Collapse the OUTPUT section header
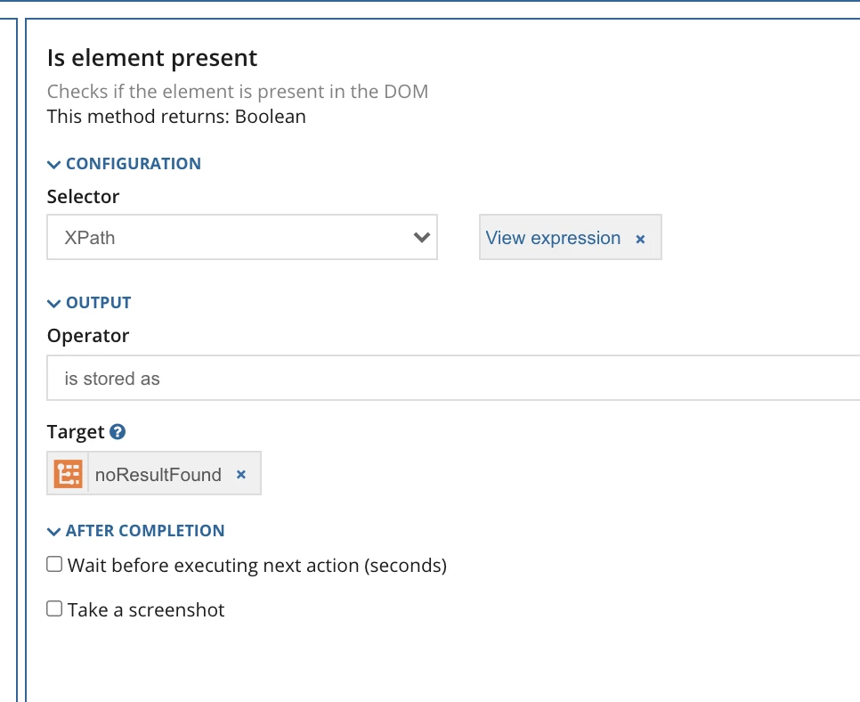Screen dimensions: 860x702 pos(98,302)
